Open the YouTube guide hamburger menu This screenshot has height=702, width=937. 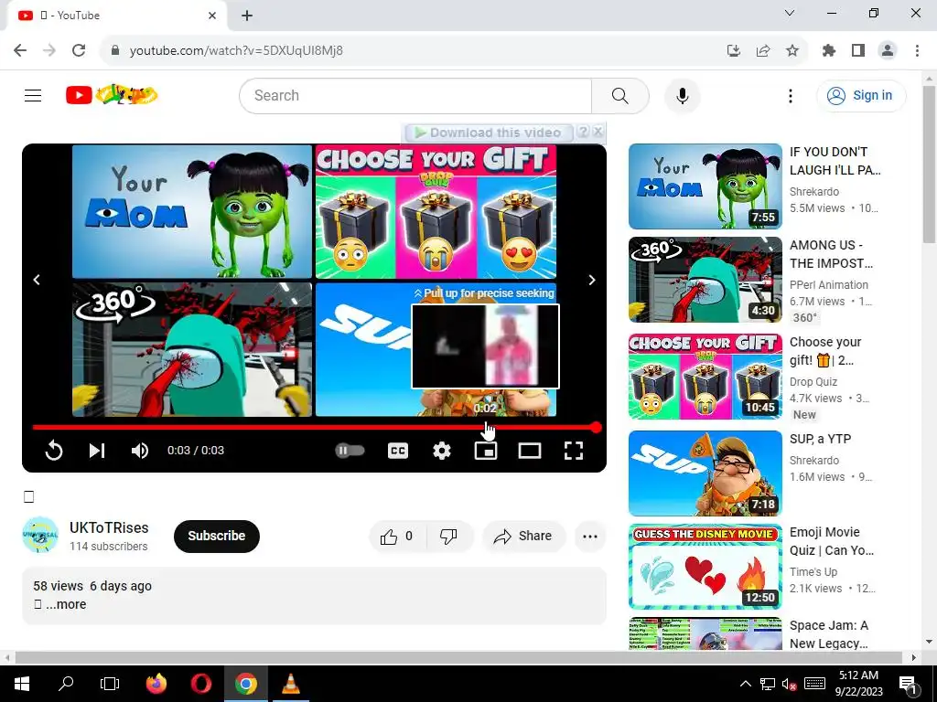coord(33,95)
